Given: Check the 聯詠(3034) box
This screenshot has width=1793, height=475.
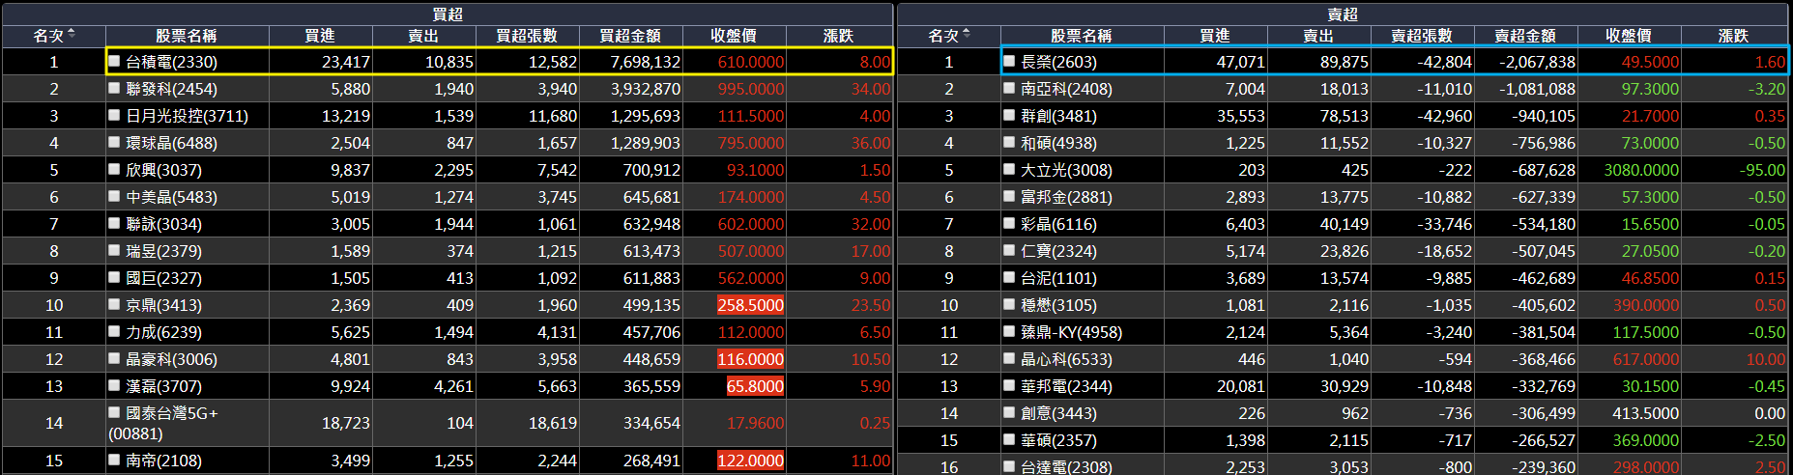Looking at the screenshot, I should click(x=115, y=223).
